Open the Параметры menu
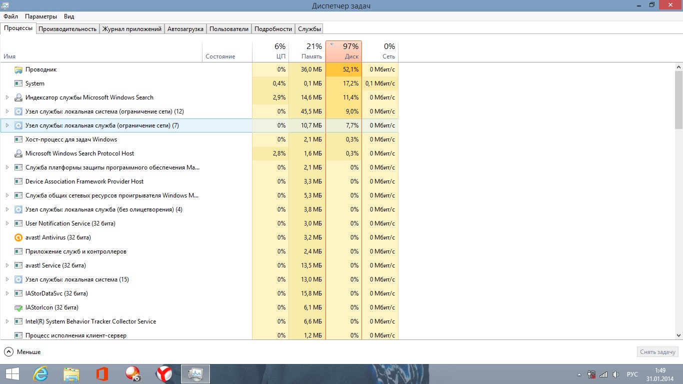Image resolution: width=683 pixels, height=384 pixels. 41,16
